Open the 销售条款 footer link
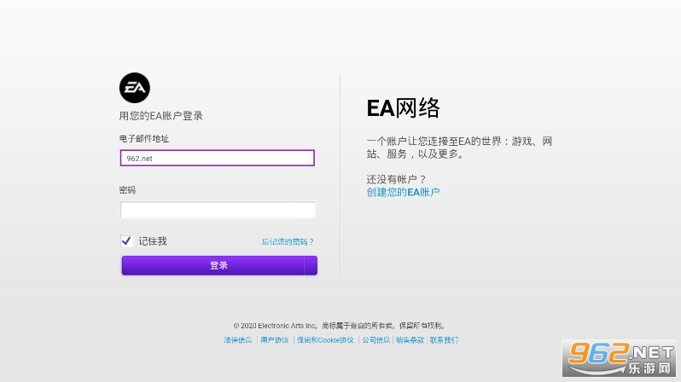The image size is (681, 382). tap(410, 340)
